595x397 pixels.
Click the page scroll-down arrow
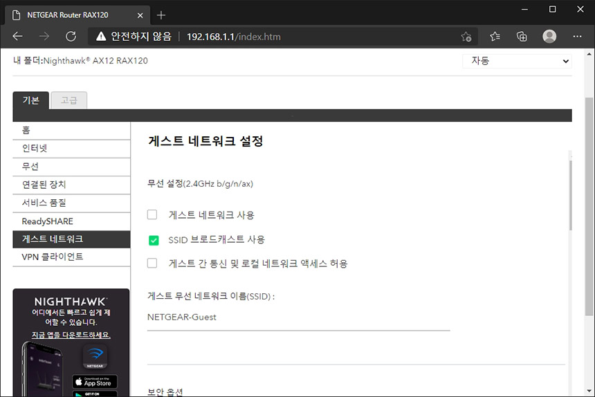tap(589, 391)
